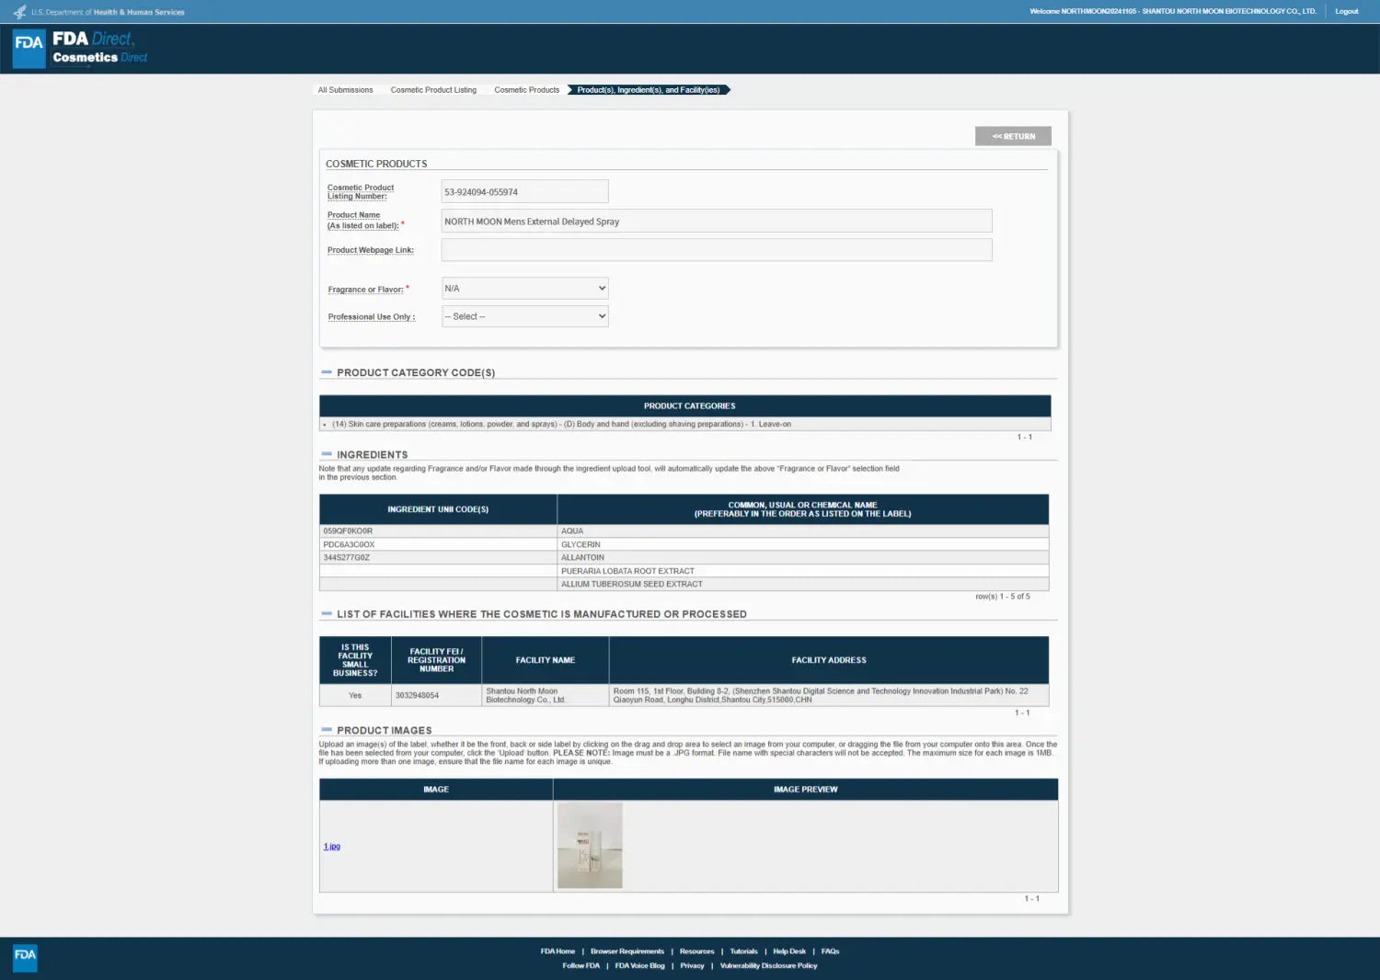This screenshot has height=980, width=1380.
Task: Click ALLIUM TUBEROSUM SEED EXTRACT row
Action: point(684,585)
